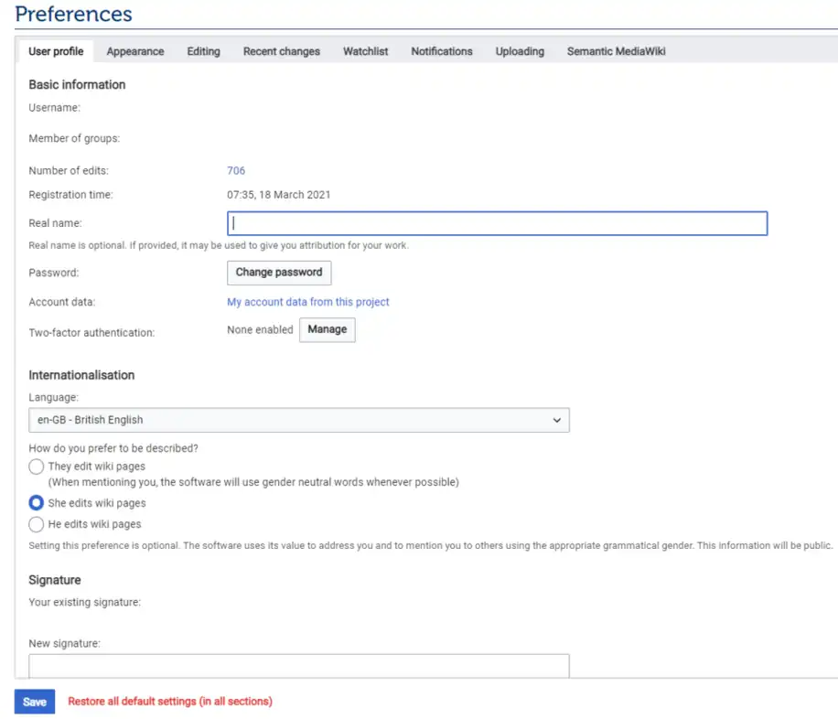This screenshot has width=838, height=719.
Task: Click the 706 edits count link
Action: tap(236, 171)
